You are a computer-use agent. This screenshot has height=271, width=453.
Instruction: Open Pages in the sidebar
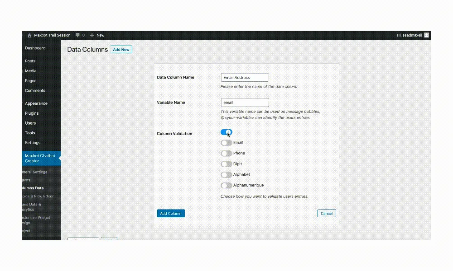(x=31, y=81)
